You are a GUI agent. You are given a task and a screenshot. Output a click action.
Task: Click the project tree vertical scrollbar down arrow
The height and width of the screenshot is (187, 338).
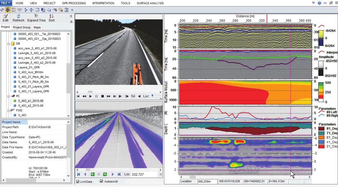68,116
